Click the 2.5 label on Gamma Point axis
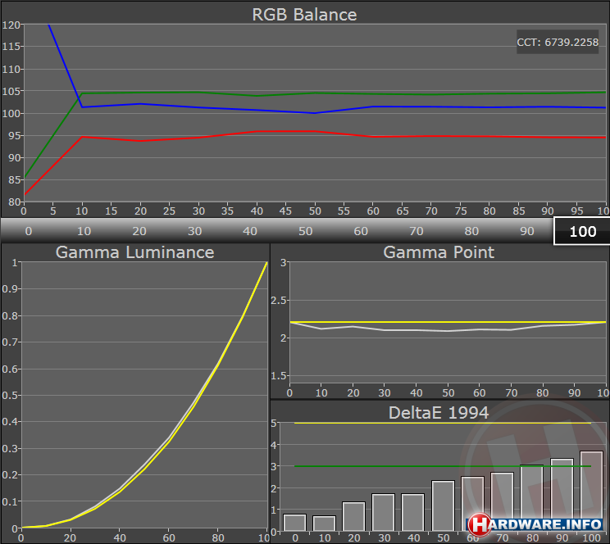Image resolution: width=610 pixels, height=544 pixels. point(278,300)
